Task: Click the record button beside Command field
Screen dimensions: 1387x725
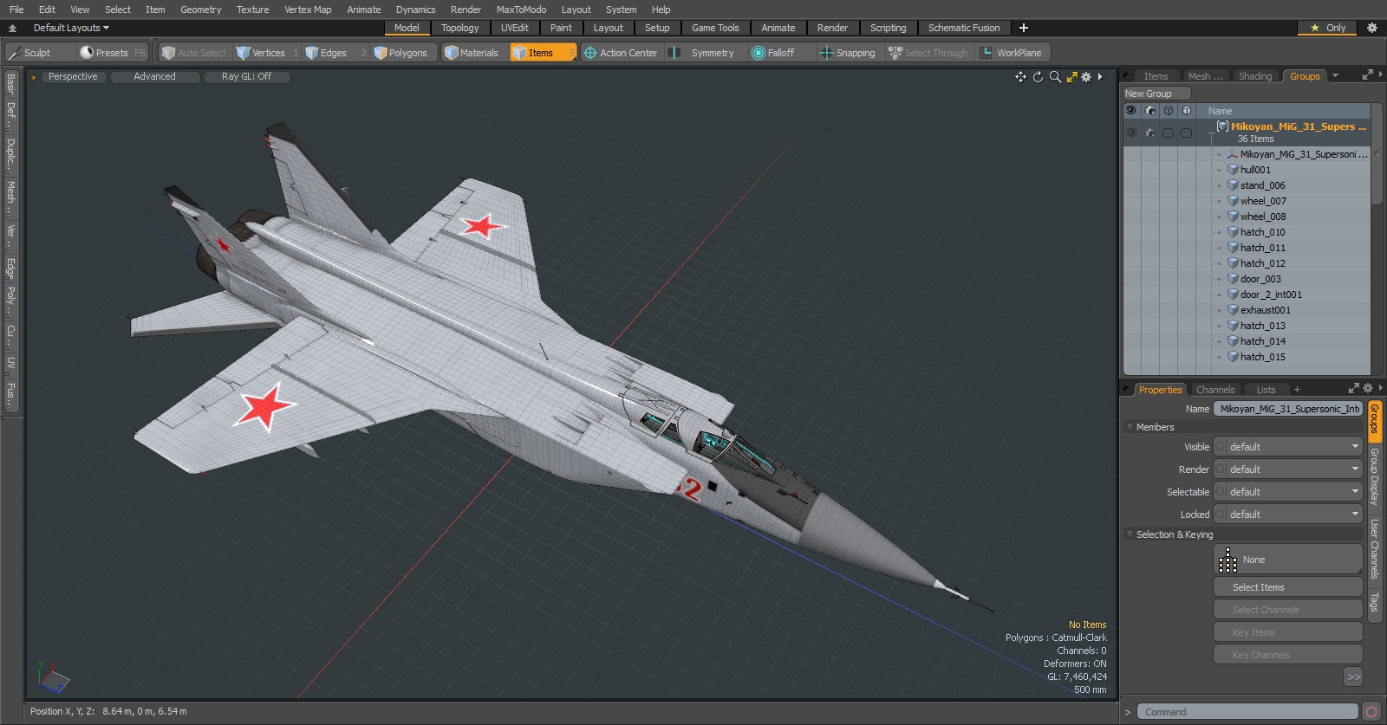Action: [1371, 712]
